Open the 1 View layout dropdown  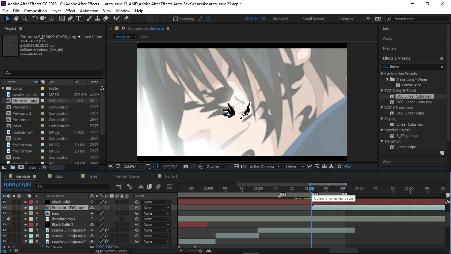pos(295,167)
